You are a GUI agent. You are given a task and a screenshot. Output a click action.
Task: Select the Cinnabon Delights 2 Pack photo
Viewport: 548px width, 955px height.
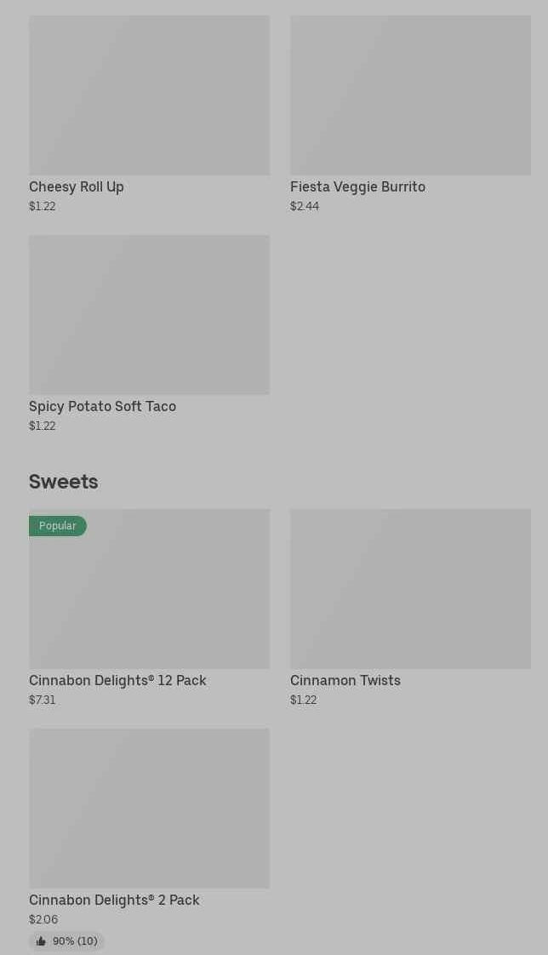tap(149, 808)
